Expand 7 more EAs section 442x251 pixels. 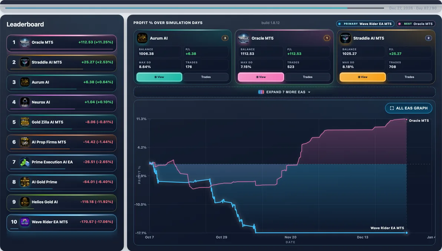[x=284, y=92]
